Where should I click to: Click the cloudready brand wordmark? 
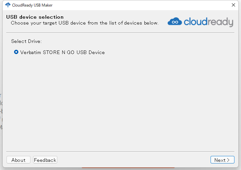tap(208, 22)
